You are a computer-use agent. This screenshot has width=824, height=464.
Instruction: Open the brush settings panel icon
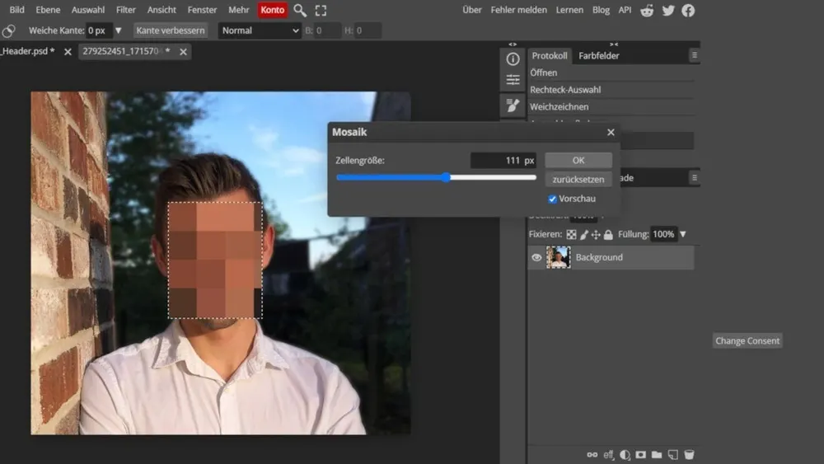click(x=513, y=105)
